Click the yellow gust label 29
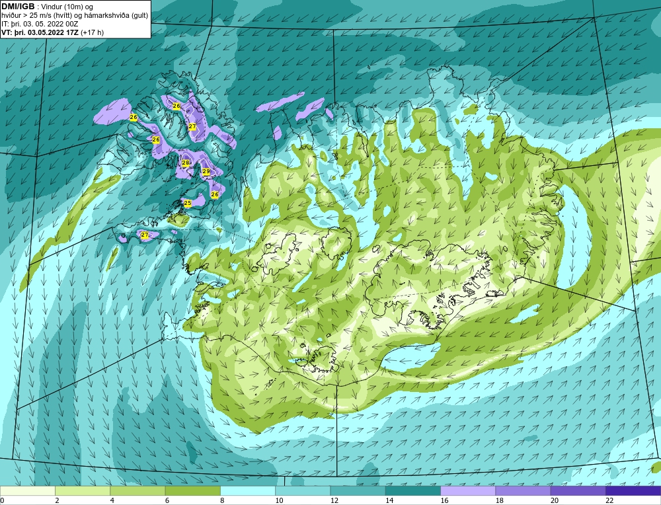Viewport: 661px width, 505px height. point(206,171)
